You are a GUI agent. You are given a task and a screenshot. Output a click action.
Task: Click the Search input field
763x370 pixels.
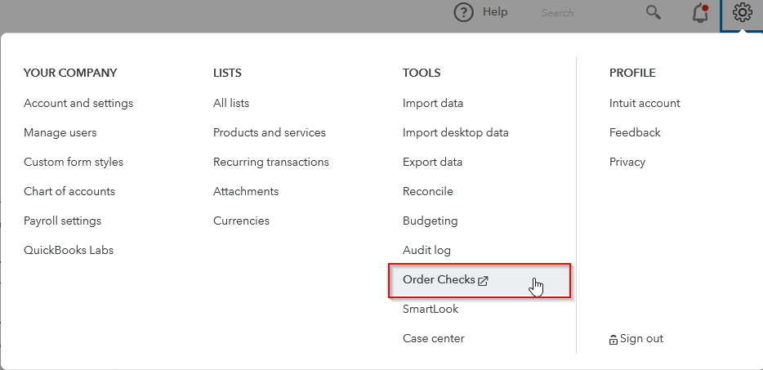(580, 13)
